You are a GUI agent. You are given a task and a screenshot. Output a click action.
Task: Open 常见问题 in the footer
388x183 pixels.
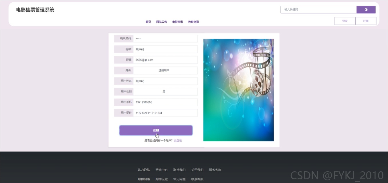coord(179,179)
